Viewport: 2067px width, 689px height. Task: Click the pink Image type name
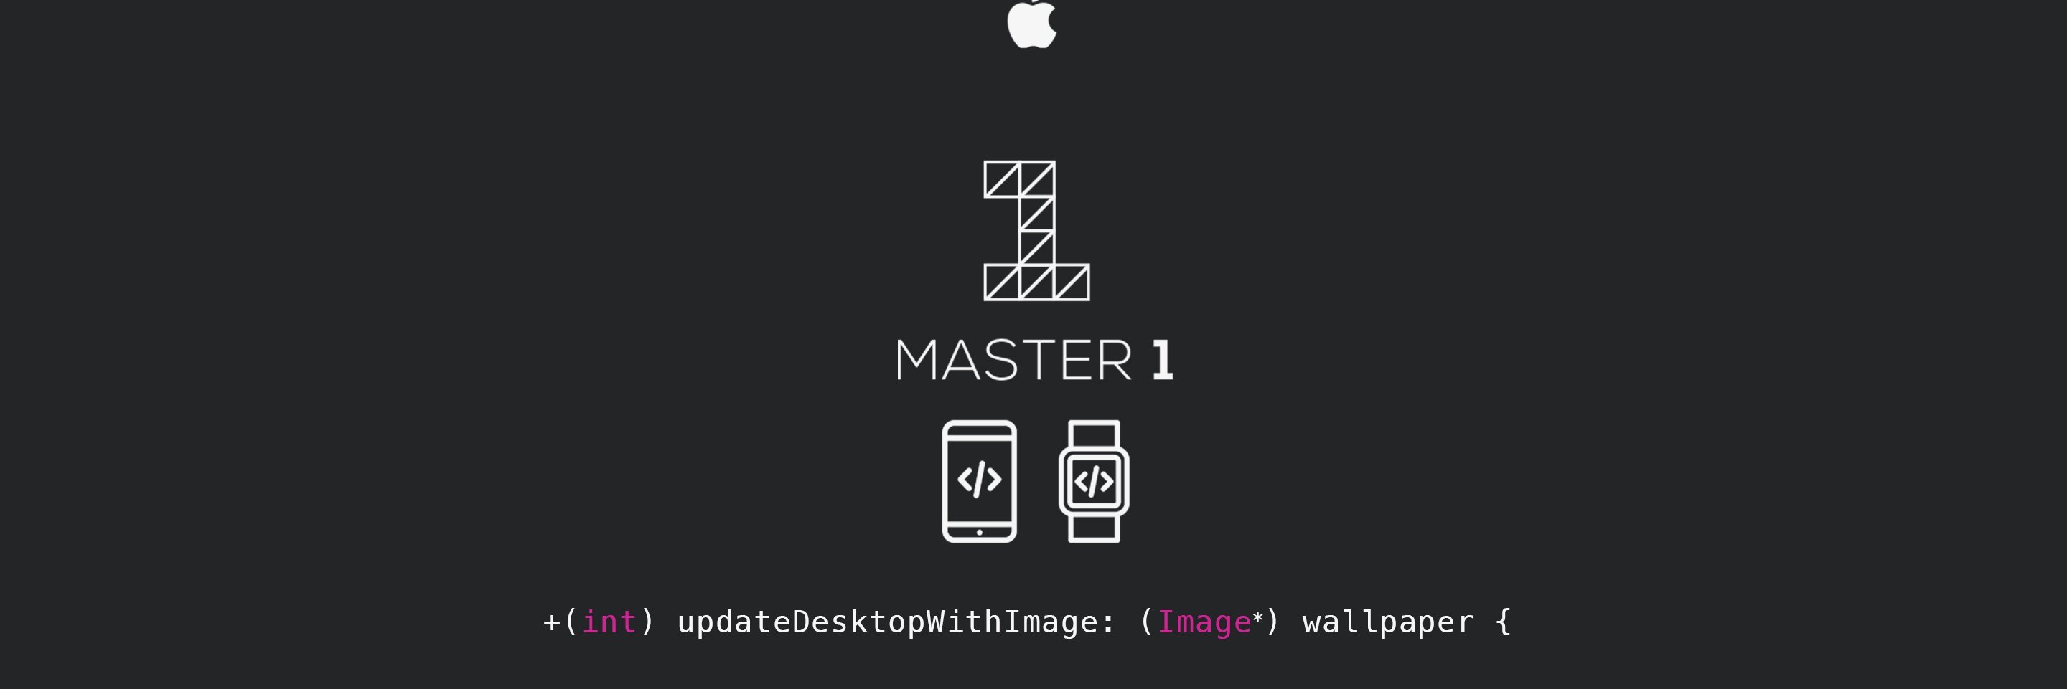1204,622
